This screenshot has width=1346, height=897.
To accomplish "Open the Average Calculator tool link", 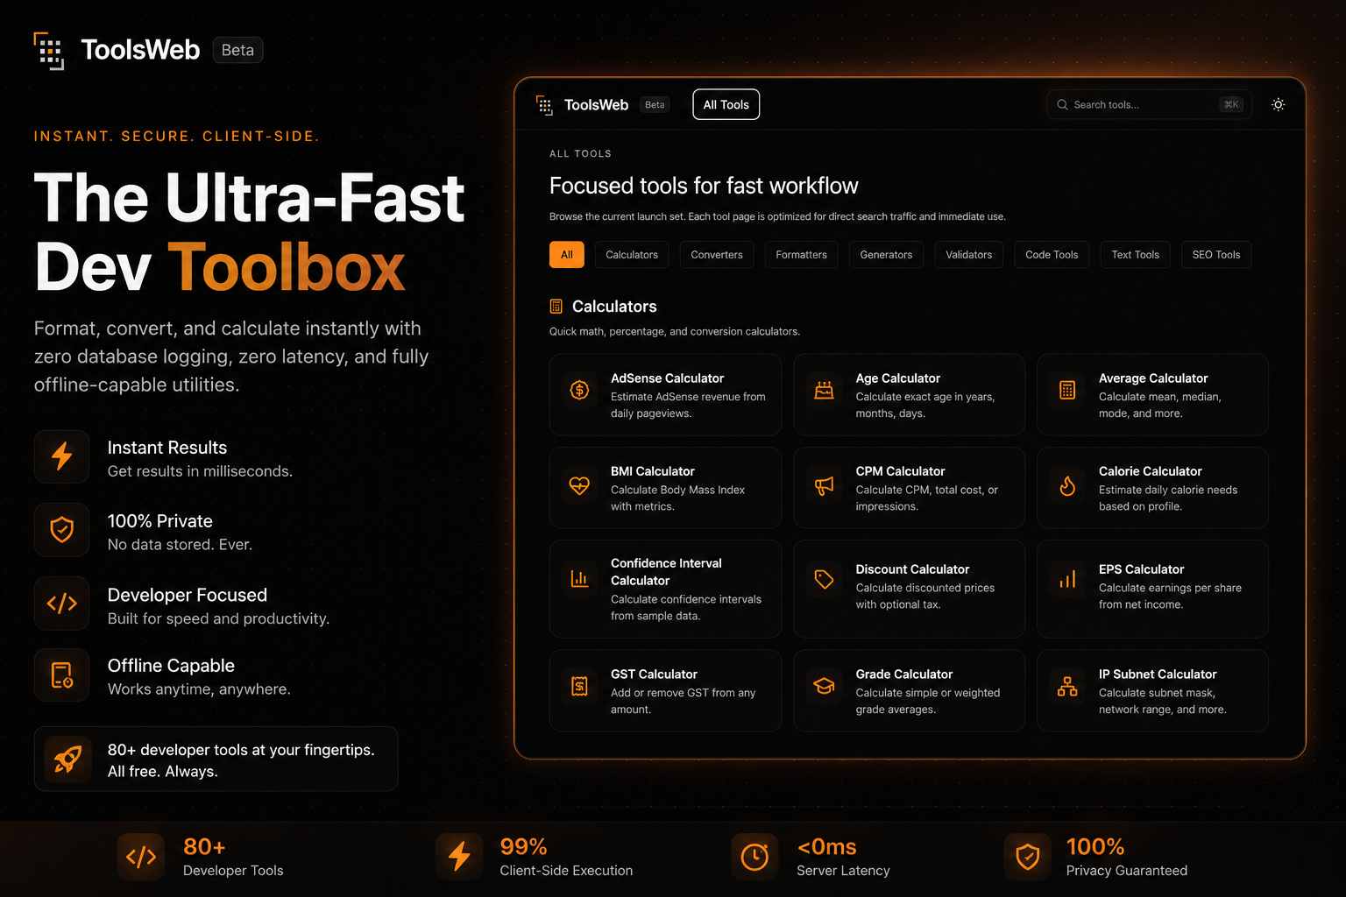I will (x=1153, y=395).
